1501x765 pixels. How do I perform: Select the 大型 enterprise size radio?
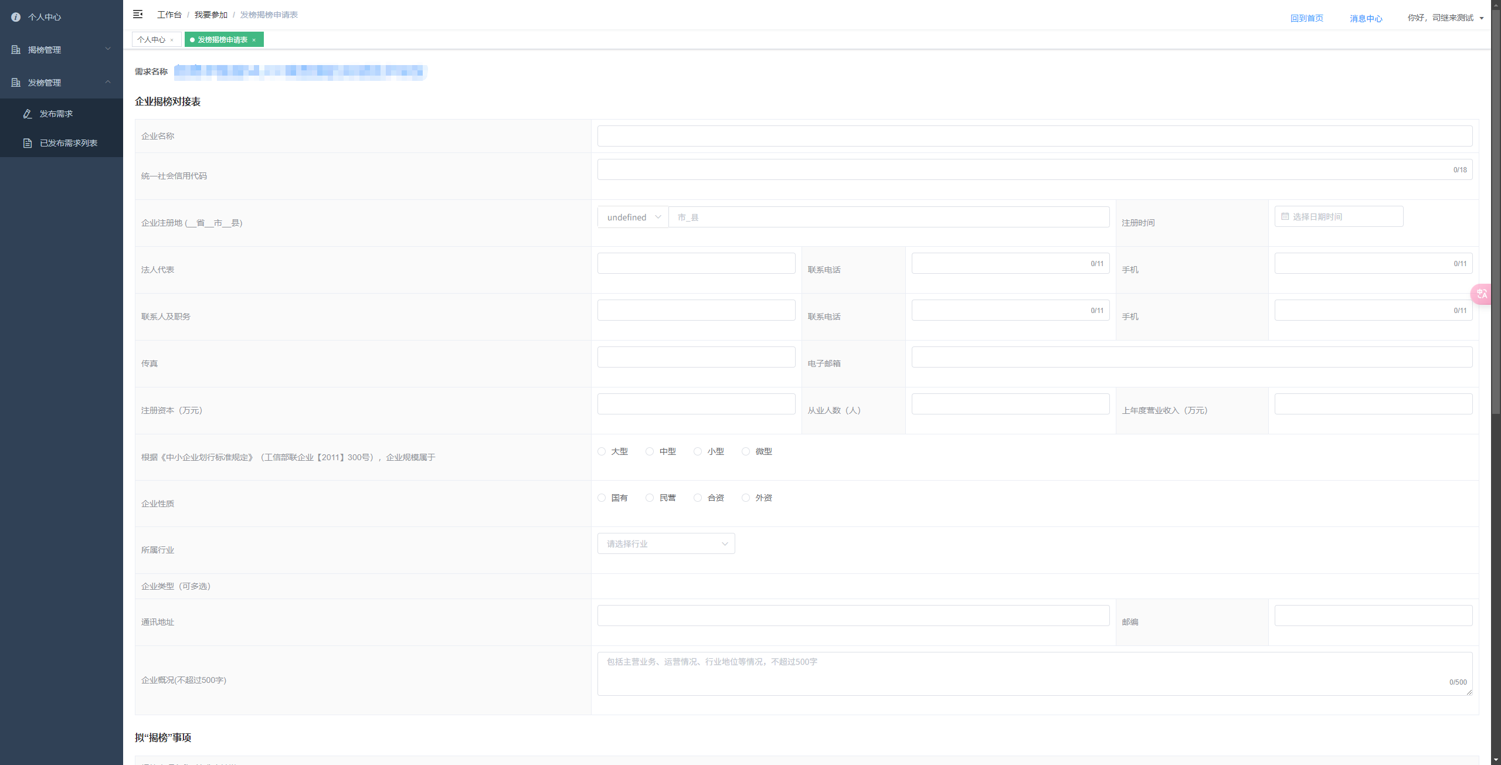pyautogui.click(x=602, y=451)
